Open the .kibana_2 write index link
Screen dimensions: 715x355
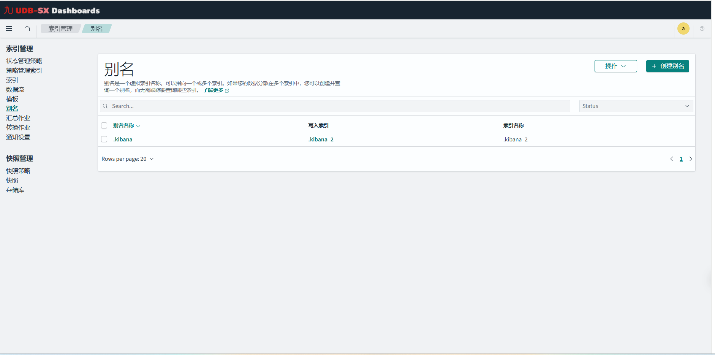321,139
